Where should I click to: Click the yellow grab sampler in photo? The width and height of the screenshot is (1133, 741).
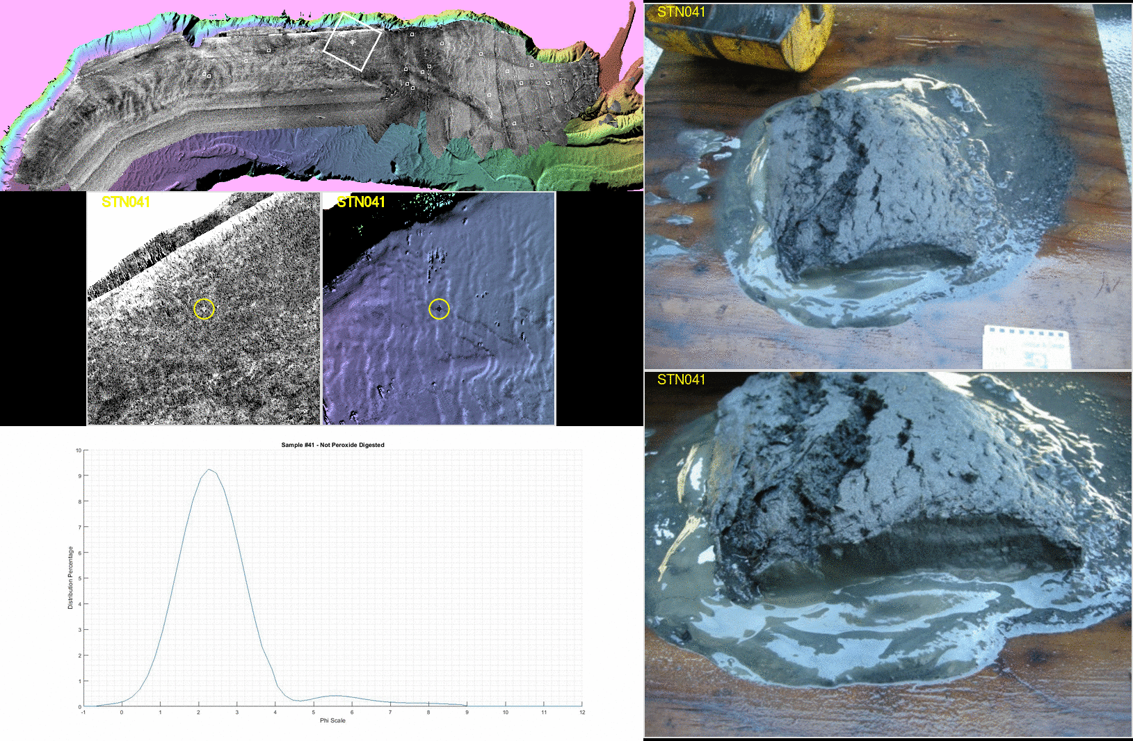tap(744, 35)
